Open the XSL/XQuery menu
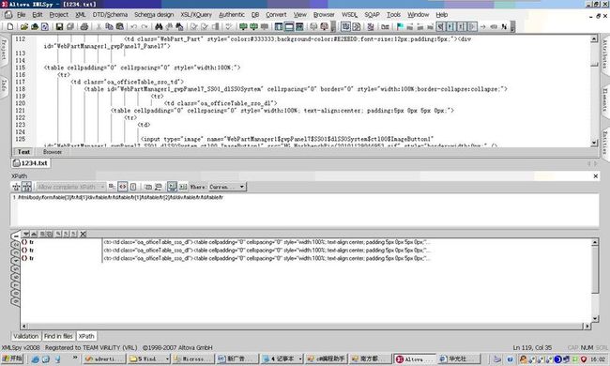The image size is (610, 366). (x=196, y=15)
